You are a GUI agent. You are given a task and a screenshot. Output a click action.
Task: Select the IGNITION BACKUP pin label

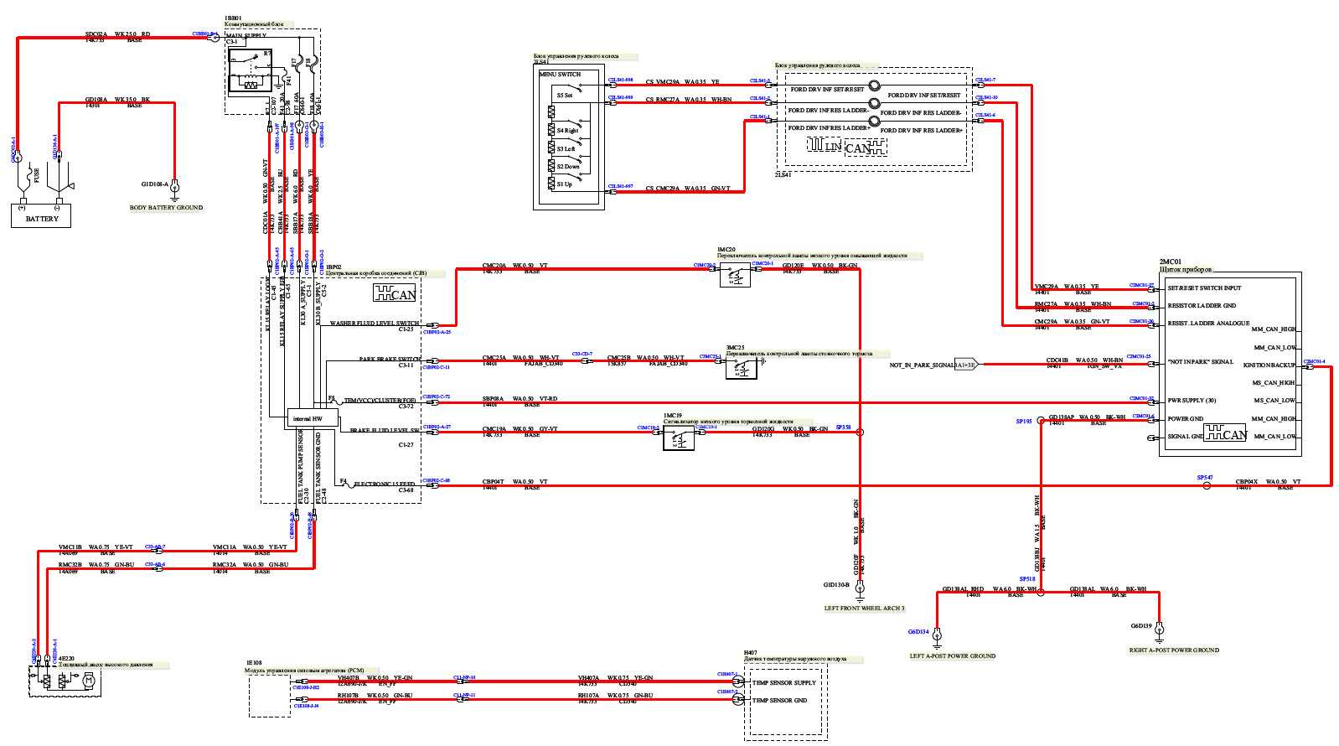(x=1269, y=365)
